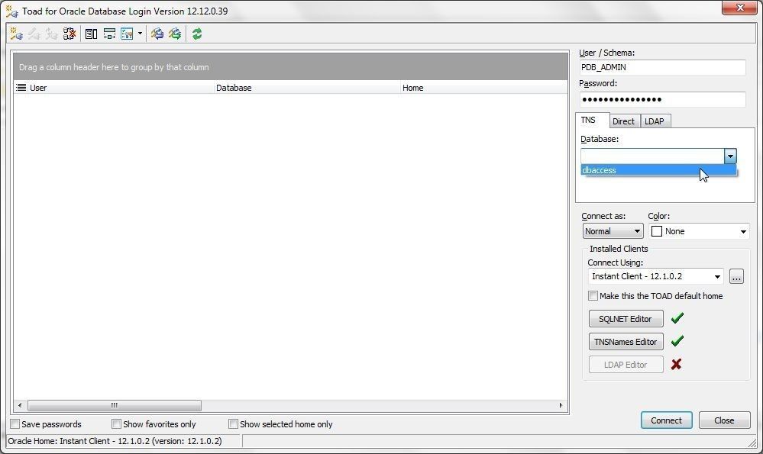Click the Connect button
Image resolution: width=763 pixels, height=454 pixels.
coord(666,420)
